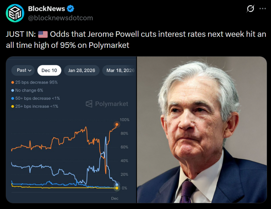Open the Grok slashed-circle icon
This screenshot has width=271, height=209.
point(250,9)
